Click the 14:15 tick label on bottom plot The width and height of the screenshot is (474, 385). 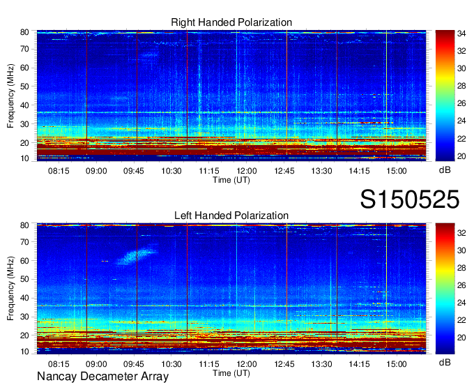click(359, 364)
